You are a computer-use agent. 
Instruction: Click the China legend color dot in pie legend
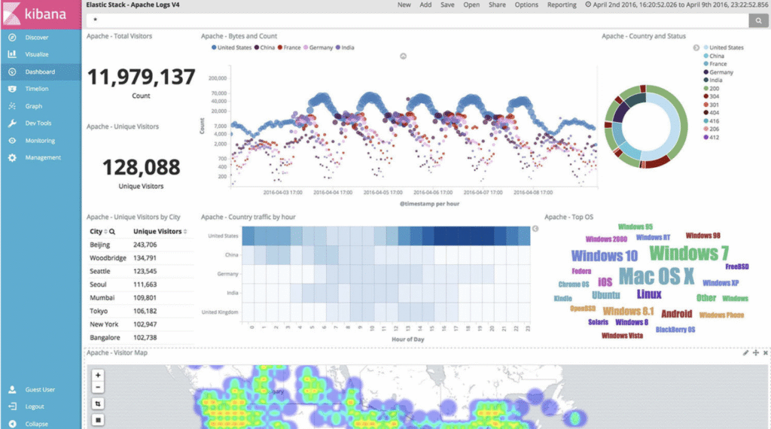(705, 56)
